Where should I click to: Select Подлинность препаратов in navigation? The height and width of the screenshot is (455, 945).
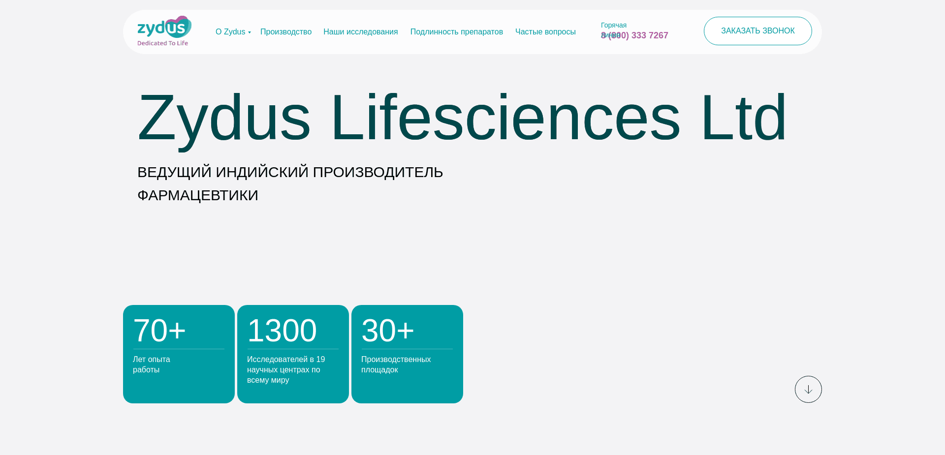(x=456, y=31)
